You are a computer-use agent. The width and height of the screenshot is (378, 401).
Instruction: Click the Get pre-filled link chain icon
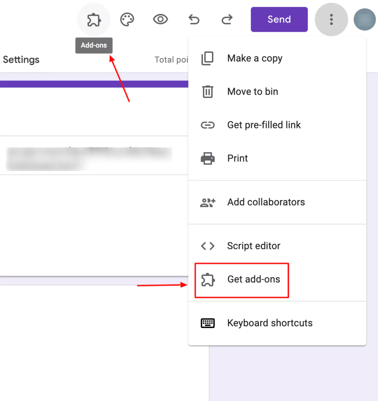click(207, 125)
